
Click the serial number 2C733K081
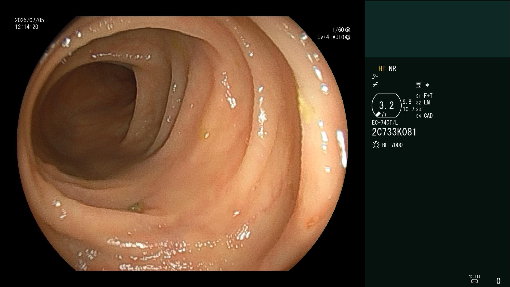[394, 132]
